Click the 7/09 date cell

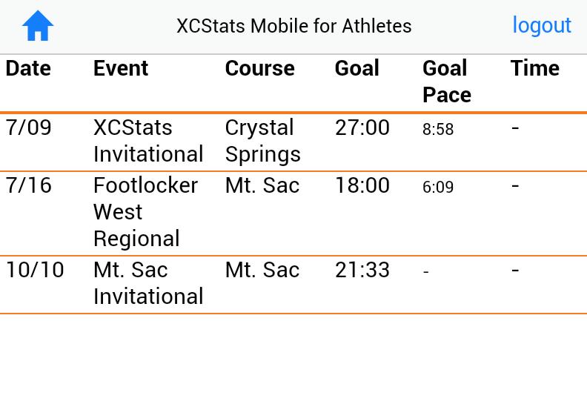coord(29,128)
